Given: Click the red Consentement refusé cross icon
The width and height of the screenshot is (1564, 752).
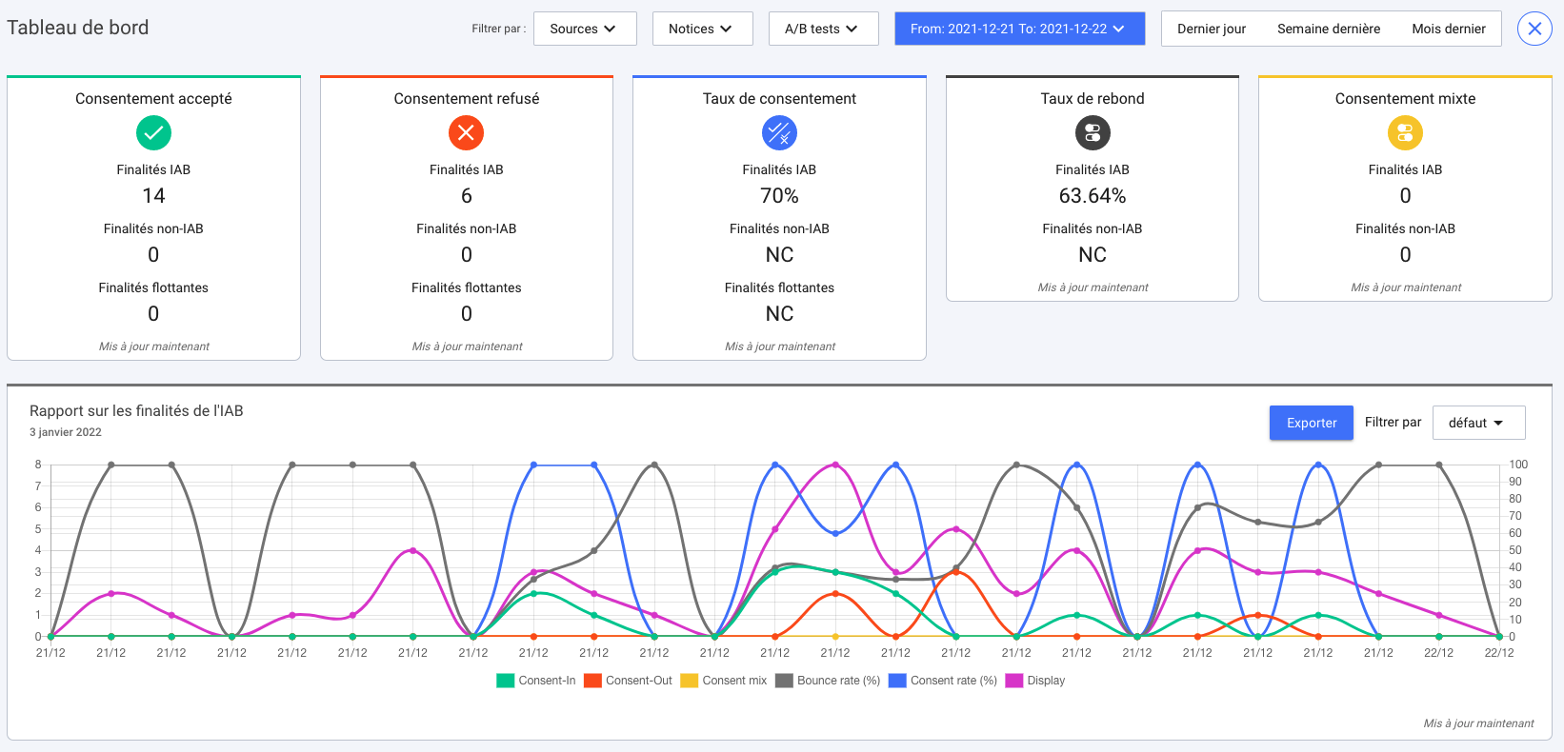Looking at the screenshot, I should click(x=466, y=132).
